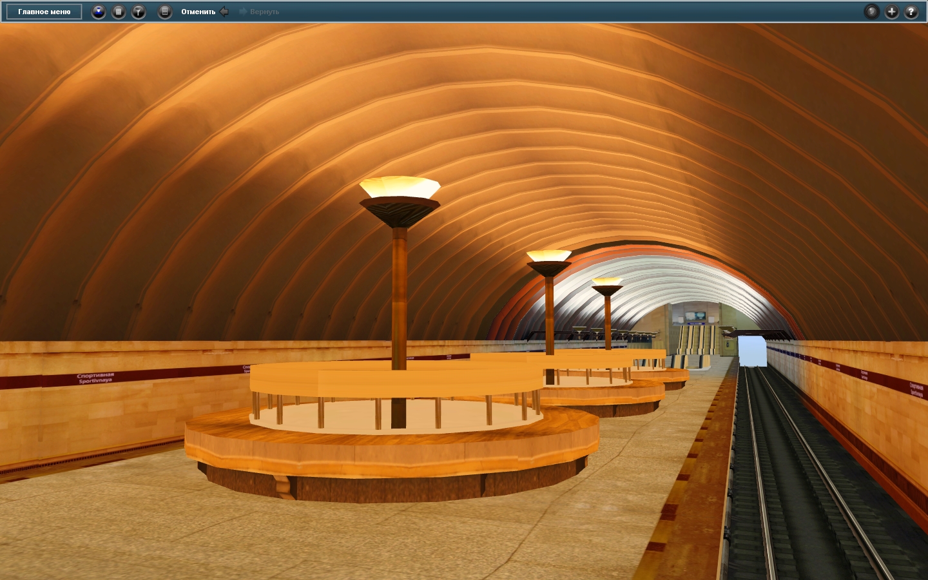Expand tools with the plus icon
The image size is (928, 580).
tap(891, 12)
